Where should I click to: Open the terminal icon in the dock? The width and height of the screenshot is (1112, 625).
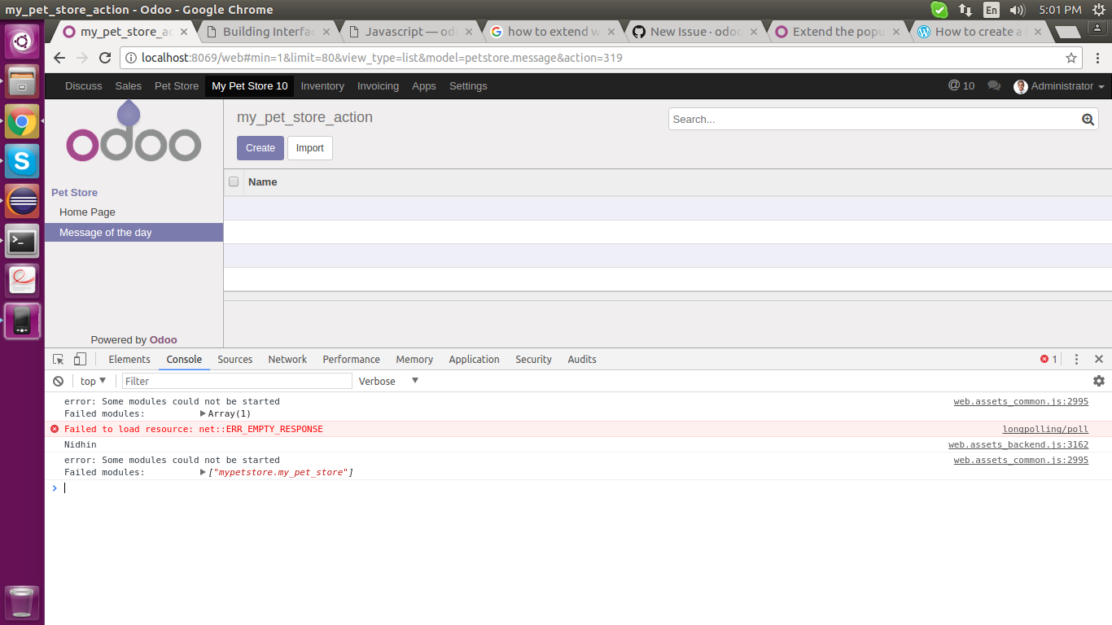click(x=21, y=241)
